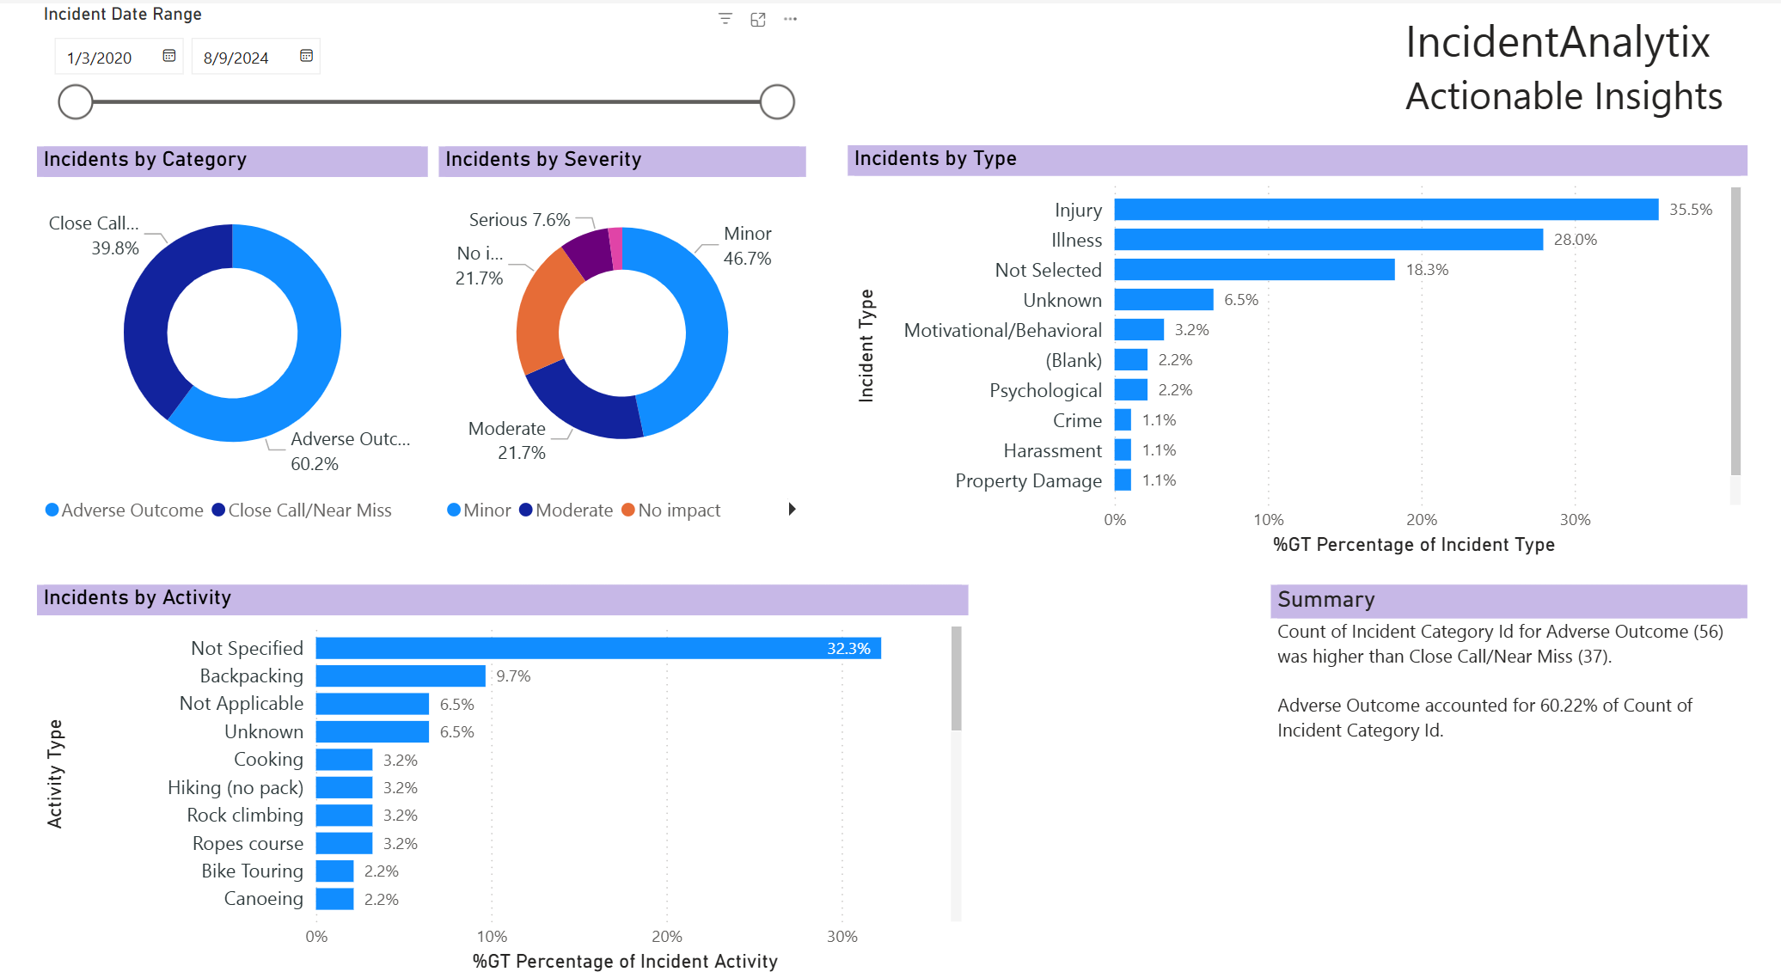Screen dimensions: 1781x978
Task: Click the '%GT Percentage of Incident Type' axis title
Action: point(1414,545)
